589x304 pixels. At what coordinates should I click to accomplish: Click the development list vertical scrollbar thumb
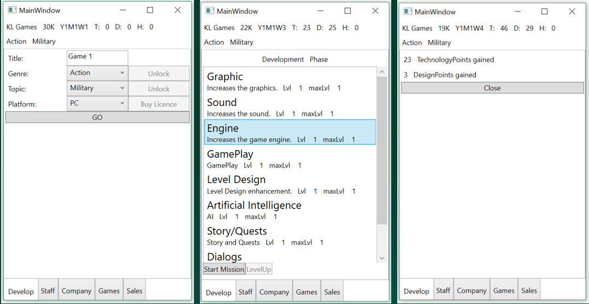pos(382,150)
